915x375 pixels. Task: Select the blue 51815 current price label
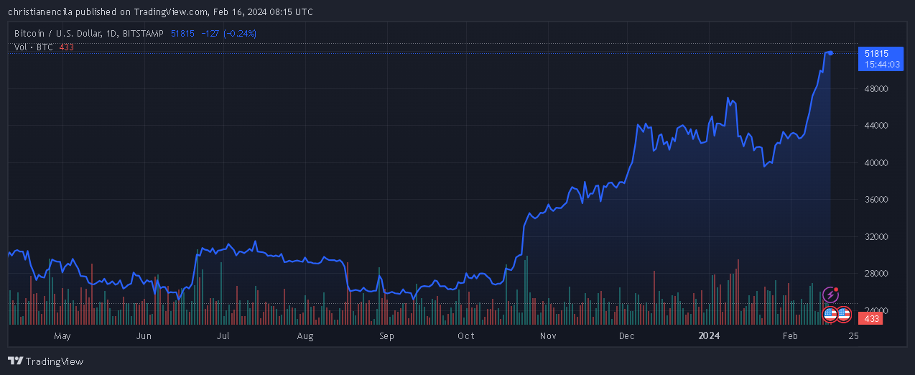876,54
